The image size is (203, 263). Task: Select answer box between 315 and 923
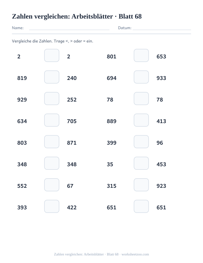point(141,185)
